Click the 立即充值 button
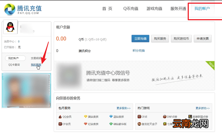 point(140,38)
